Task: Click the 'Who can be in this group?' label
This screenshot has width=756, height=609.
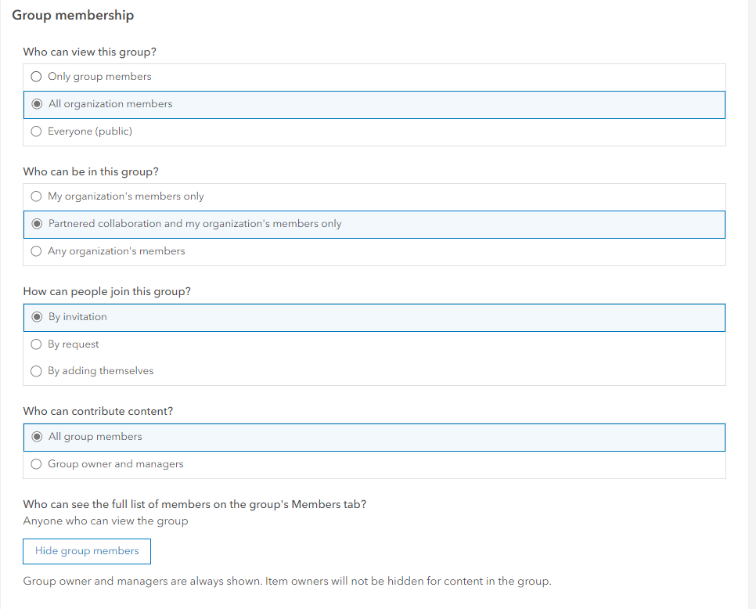Action: point(91,171)
